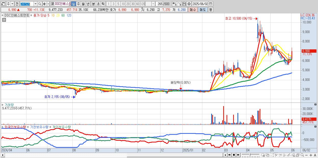Select the 일 daily chart period

point(73,4)
